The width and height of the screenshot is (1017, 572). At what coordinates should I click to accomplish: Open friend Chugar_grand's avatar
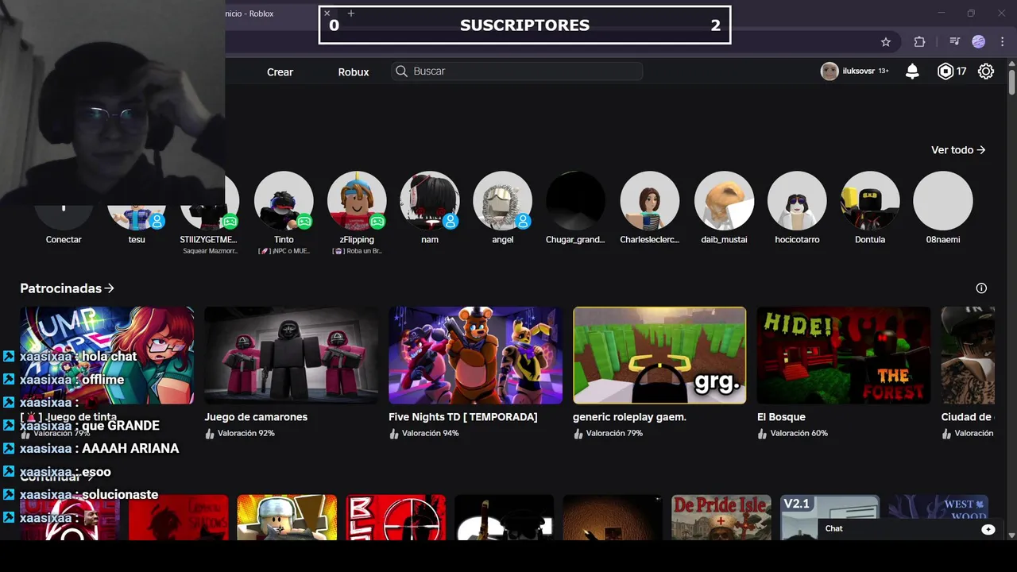click(x=576, y=201)
